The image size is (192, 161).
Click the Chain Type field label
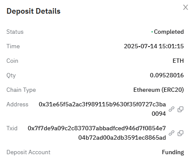pos(21,90)
